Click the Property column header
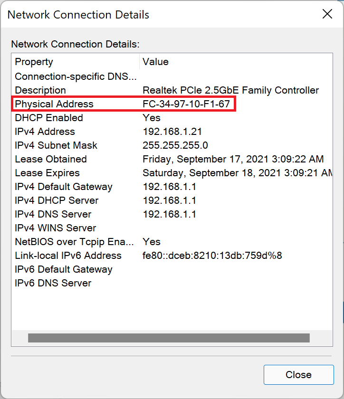The image size is (344, 399). (x=34, y=62)
